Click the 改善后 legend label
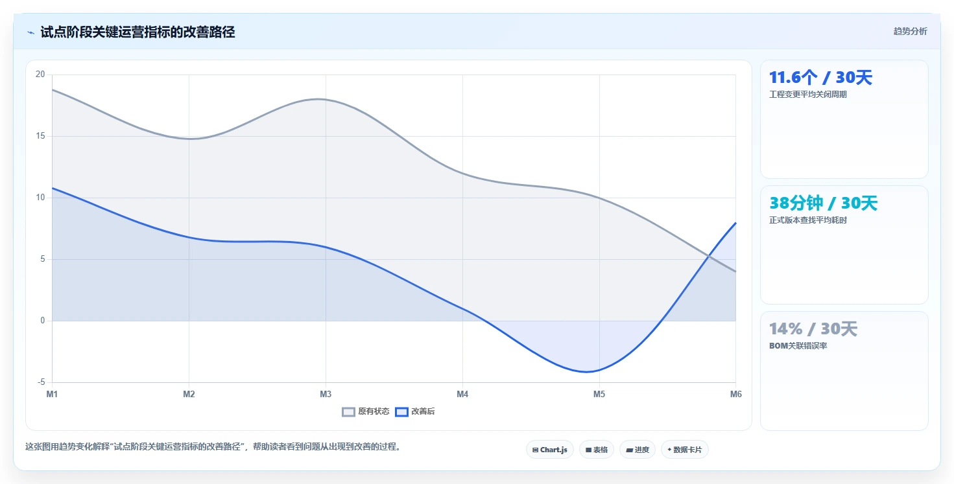 pyautogui.click(x=423, y=411)
